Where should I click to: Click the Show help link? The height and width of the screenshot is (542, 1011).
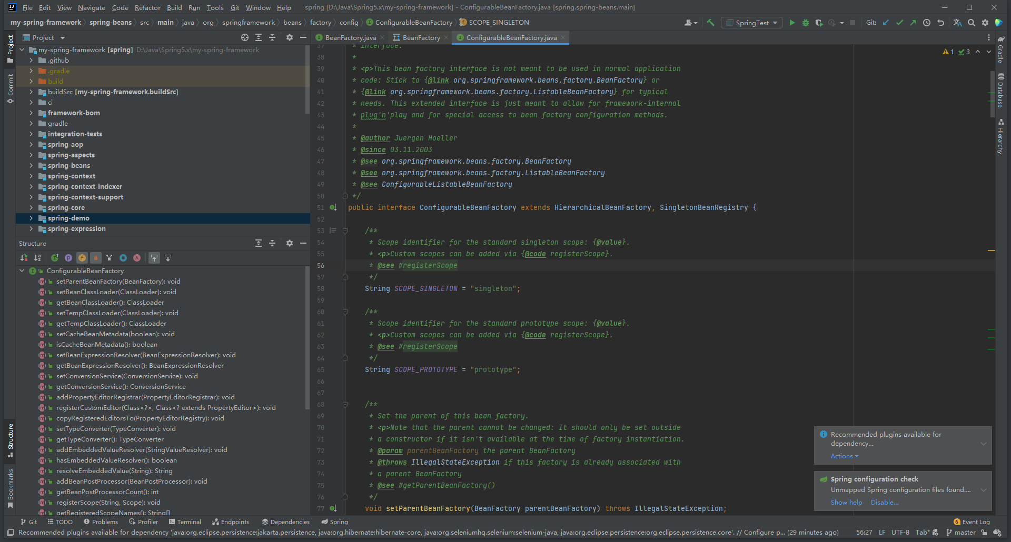tap(846, 503)
